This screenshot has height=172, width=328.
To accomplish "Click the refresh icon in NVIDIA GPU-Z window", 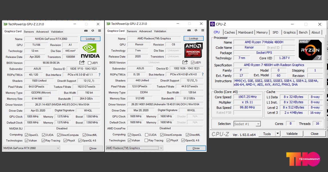I will click(x=93, y=31).
